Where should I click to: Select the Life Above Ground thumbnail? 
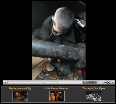click(x=57, y=96)
